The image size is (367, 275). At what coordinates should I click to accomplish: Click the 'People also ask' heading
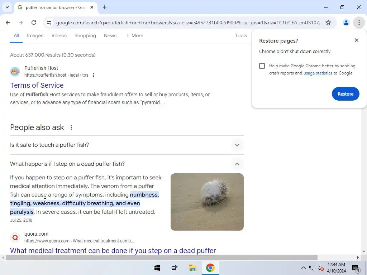[x=37, y=127]
